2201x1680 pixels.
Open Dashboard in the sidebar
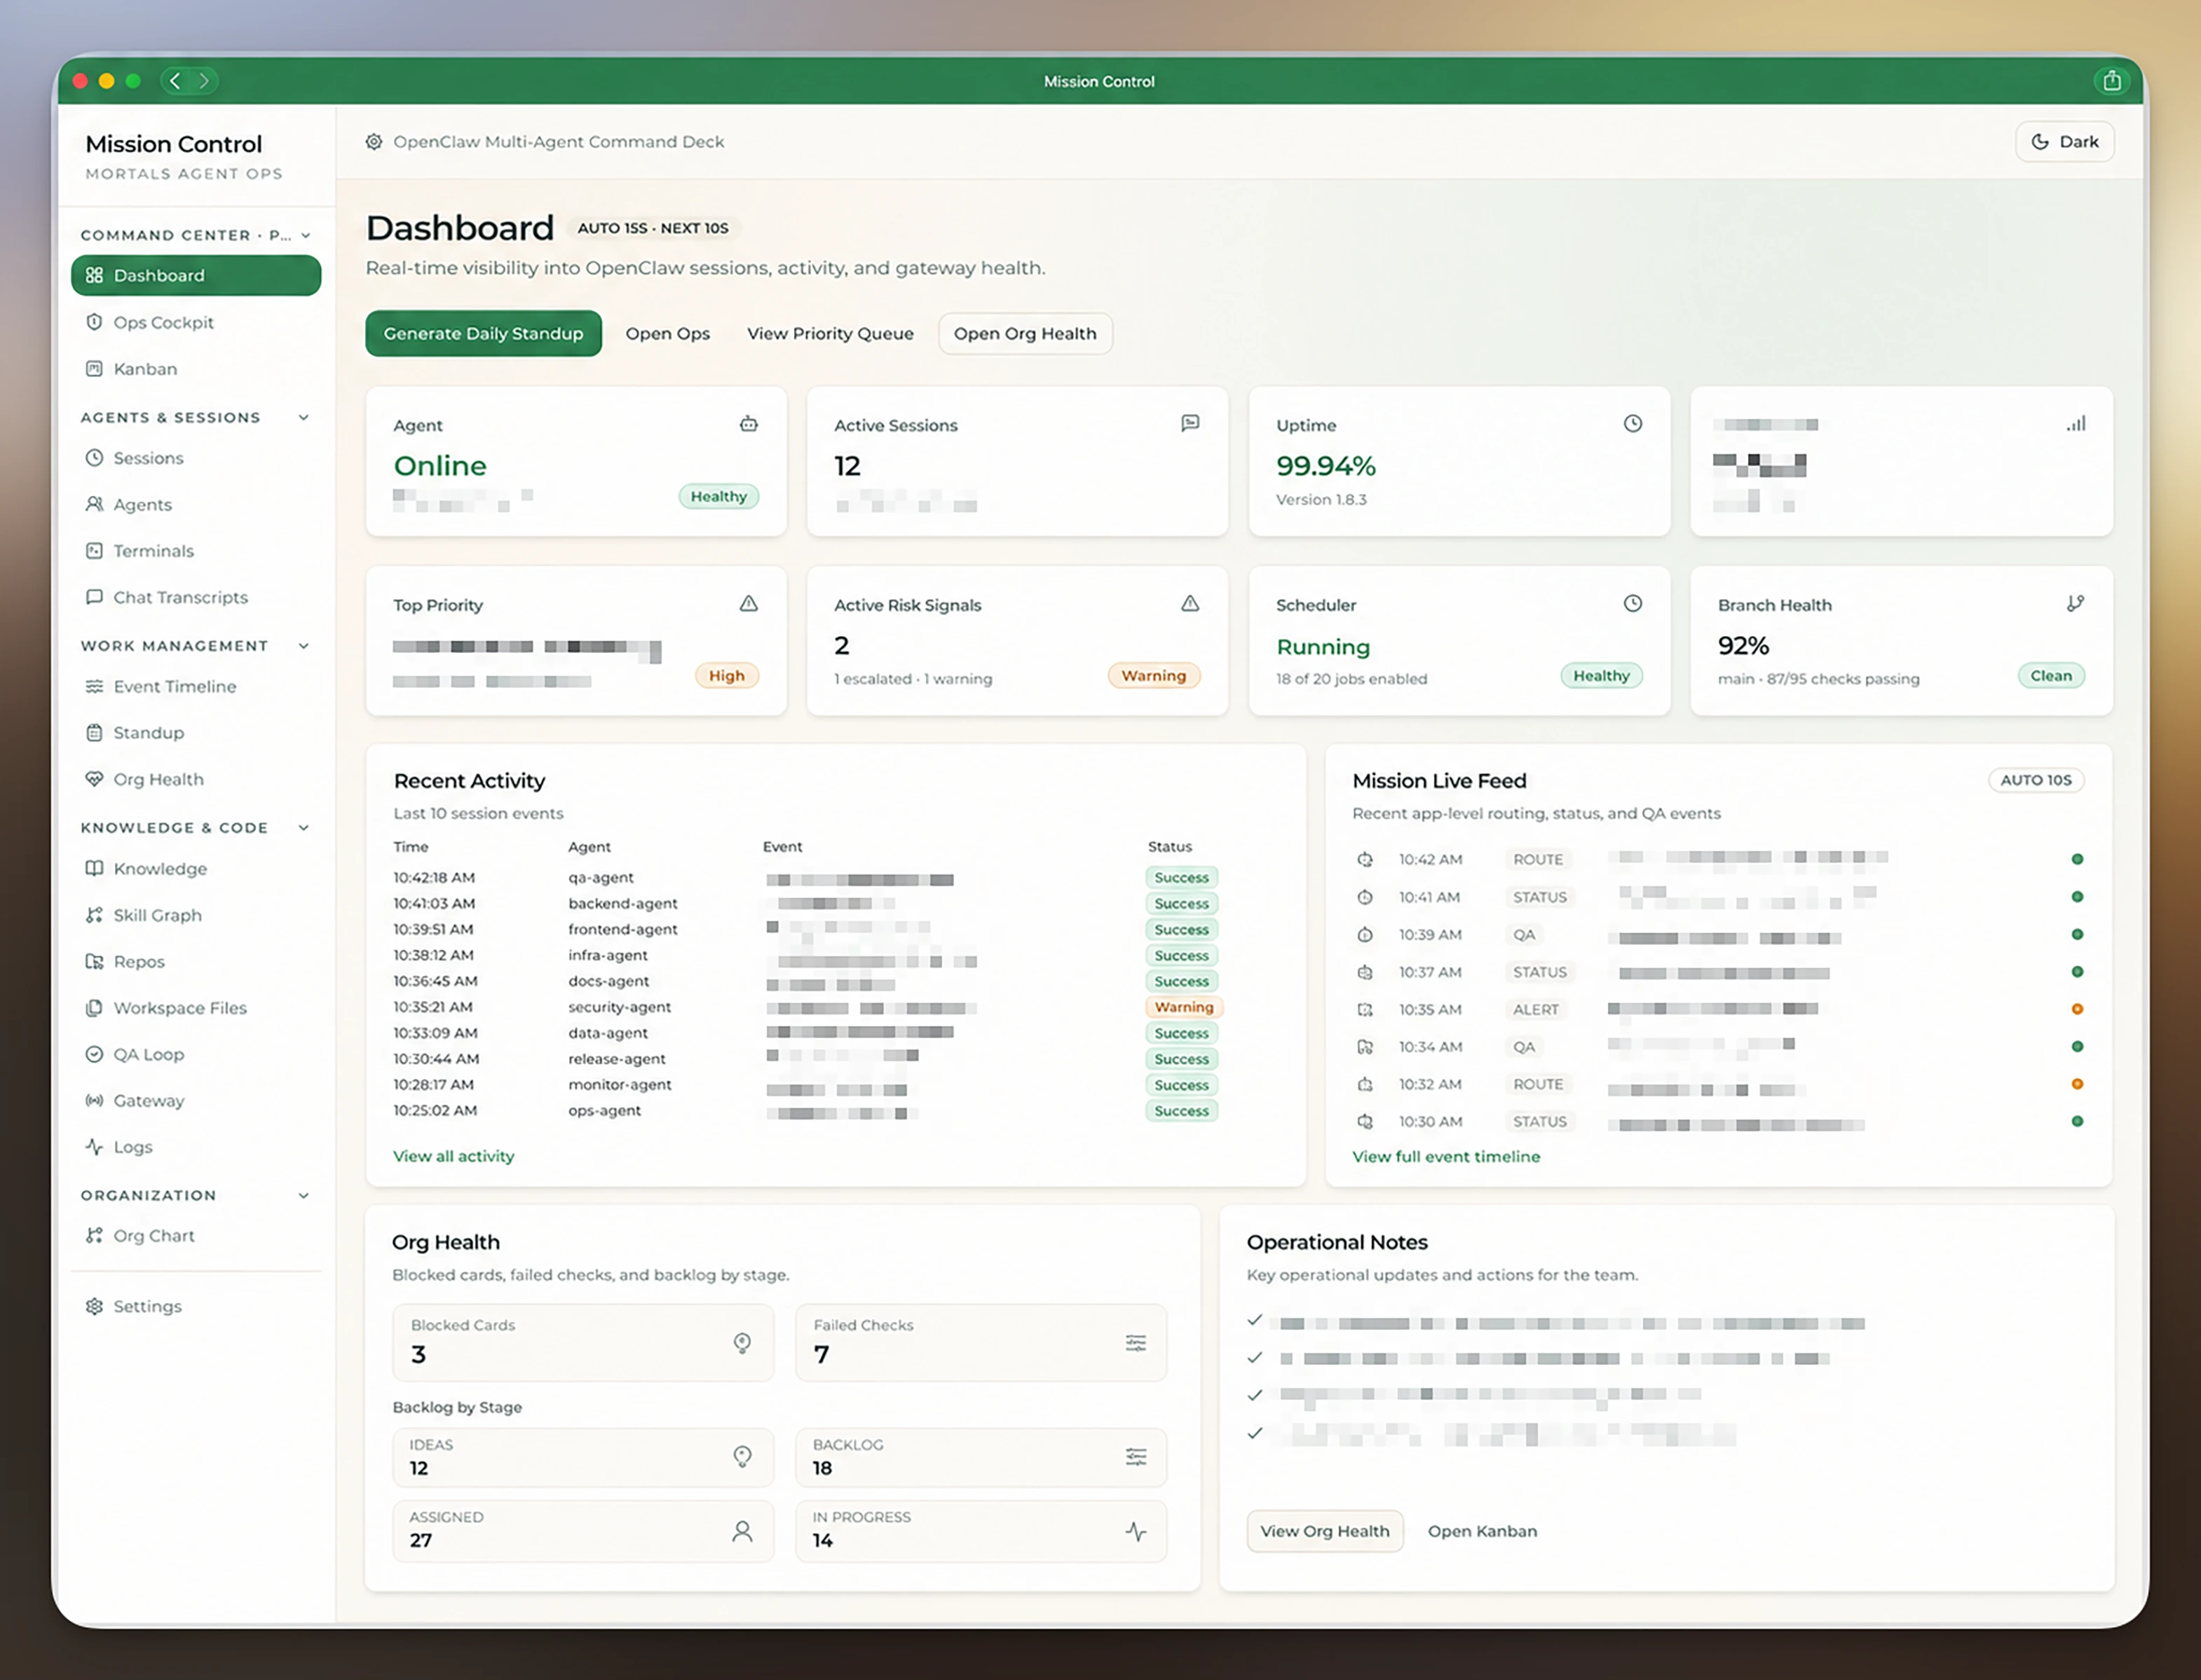point(196,275)
